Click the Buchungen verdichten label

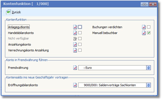click(107, 27)
